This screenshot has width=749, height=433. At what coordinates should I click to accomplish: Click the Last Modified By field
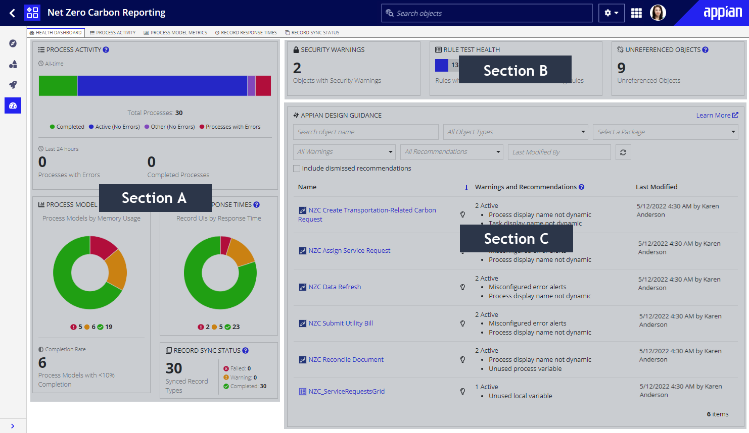point(559,152)
